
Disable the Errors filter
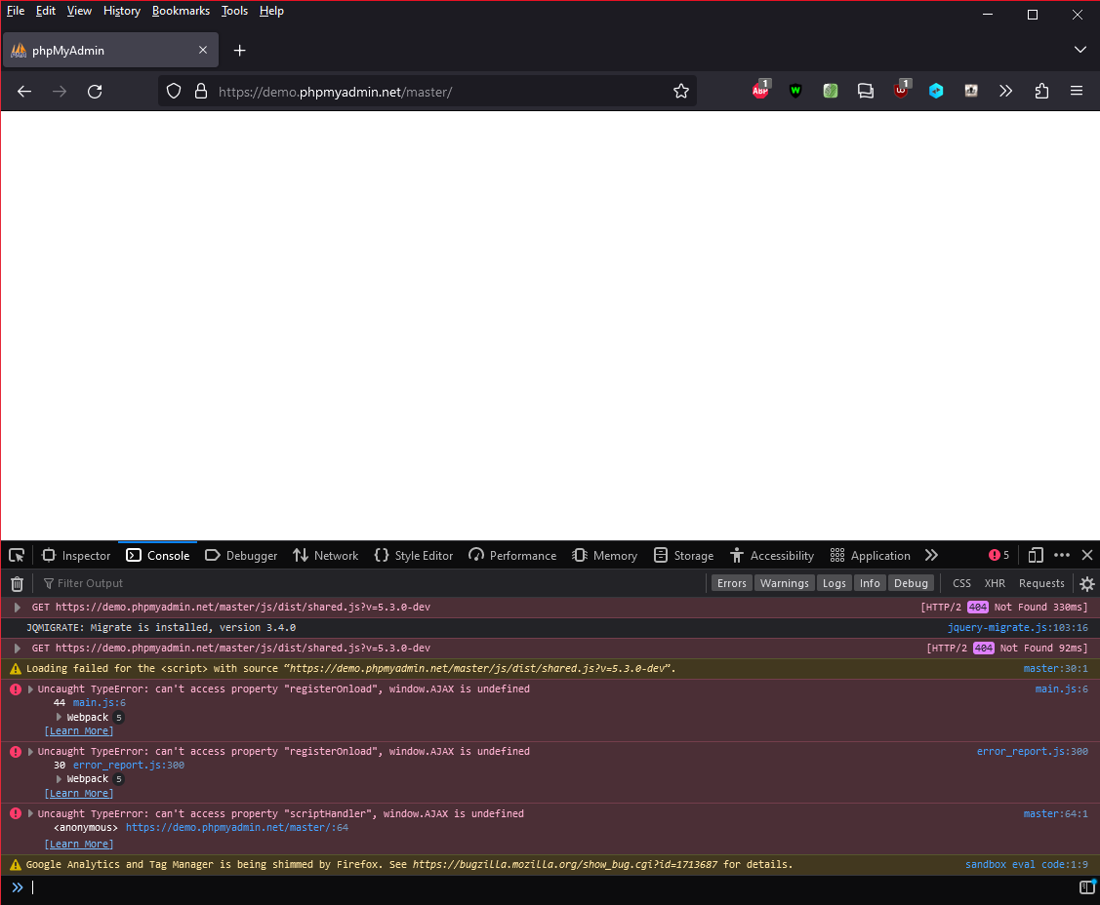(731, 582)
